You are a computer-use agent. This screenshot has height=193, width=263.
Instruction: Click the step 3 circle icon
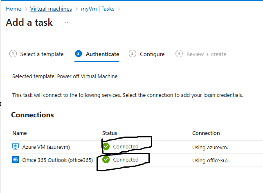pos(133,54)
